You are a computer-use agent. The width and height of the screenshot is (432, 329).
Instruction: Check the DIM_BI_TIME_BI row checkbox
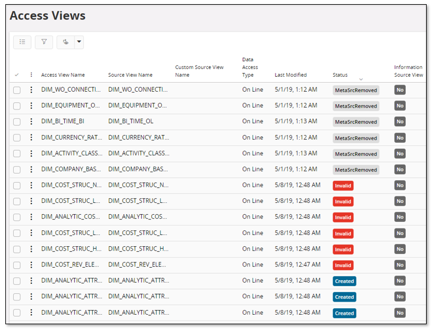pyautogui.click(x=17, y=121)
